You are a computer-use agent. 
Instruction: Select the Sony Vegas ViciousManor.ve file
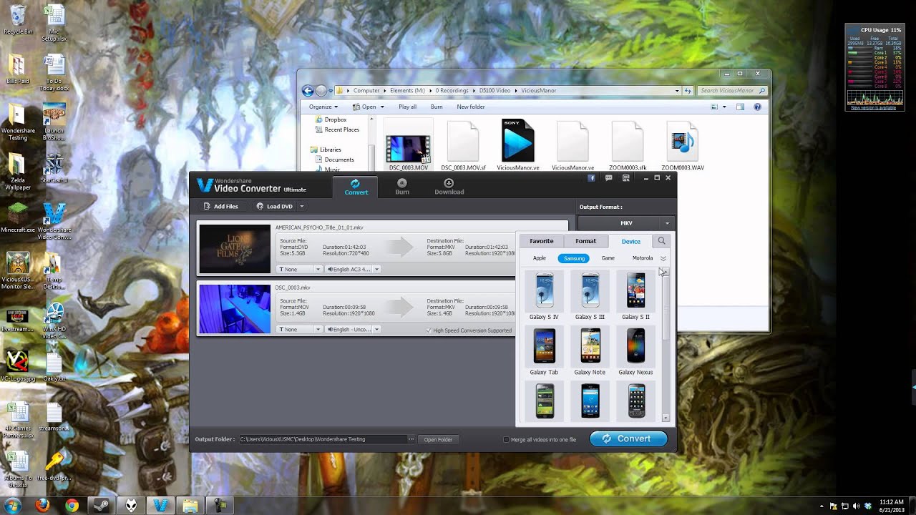pyautogui.click(x=518, y=146)
